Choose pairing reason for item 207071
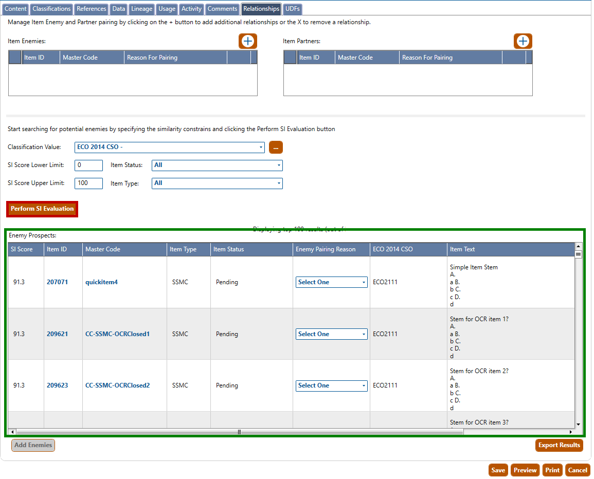This screenshot has height=479, width=594. 331,282
